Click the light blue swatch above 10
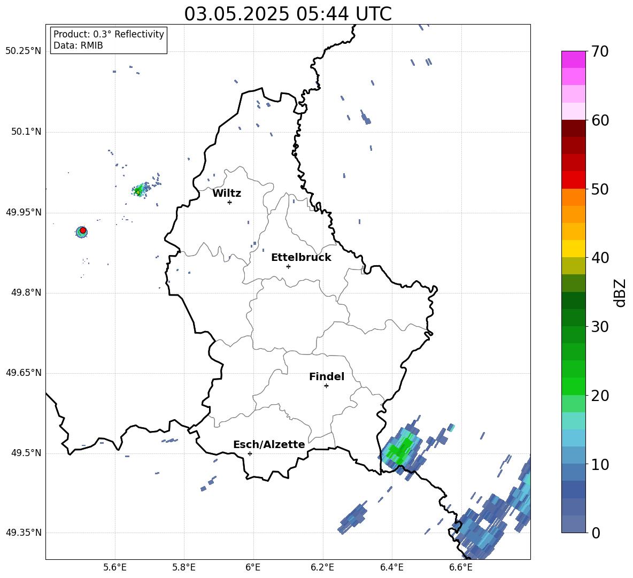 click(573, 456)
